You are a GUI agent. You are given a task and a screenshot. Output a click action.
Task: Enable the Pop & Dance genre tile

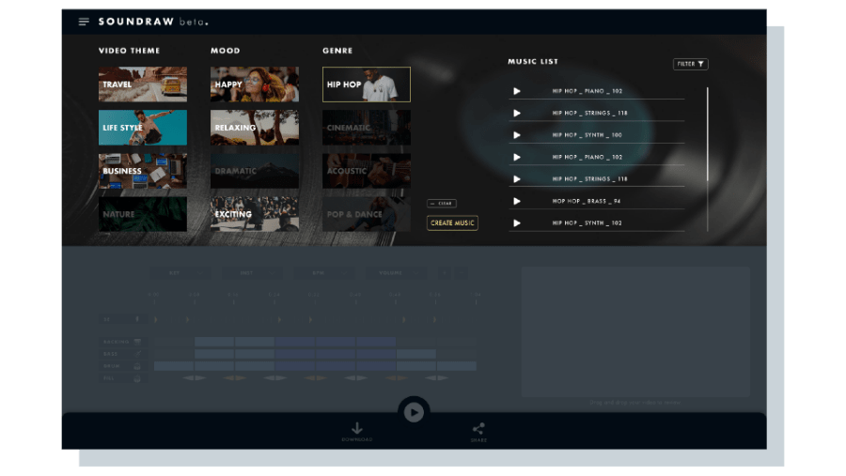pos(367,214)
